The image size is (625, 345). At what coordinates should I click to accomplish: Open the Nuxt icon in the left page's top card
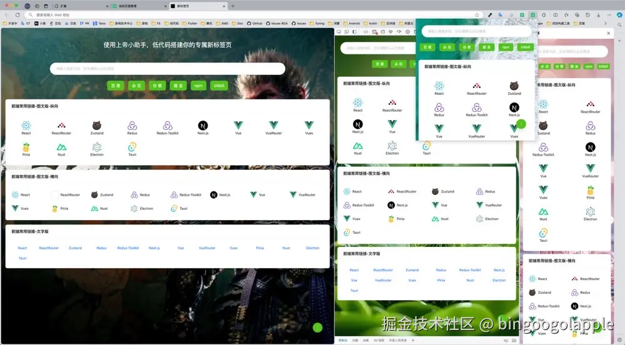(x=61, y=148)
